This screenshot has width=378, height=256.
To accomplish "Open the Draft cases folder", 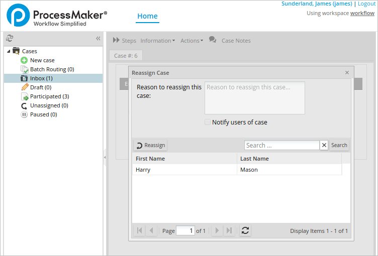I will pyautogui.click(x=40, y=87).
